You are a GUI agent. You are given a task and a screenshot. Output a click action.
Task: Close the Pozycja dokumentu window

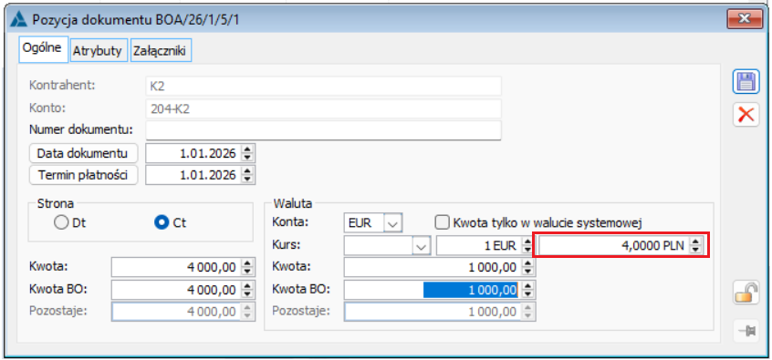(744, 20)
